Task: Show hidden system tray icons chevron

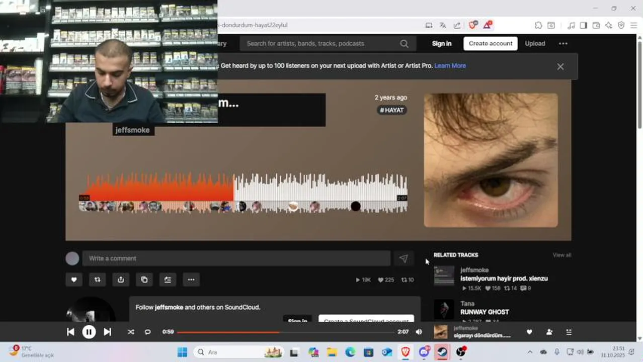Action: [529, 352]
